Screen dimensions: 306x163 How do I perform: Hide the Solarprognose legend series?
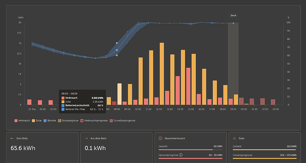[68, 120]
